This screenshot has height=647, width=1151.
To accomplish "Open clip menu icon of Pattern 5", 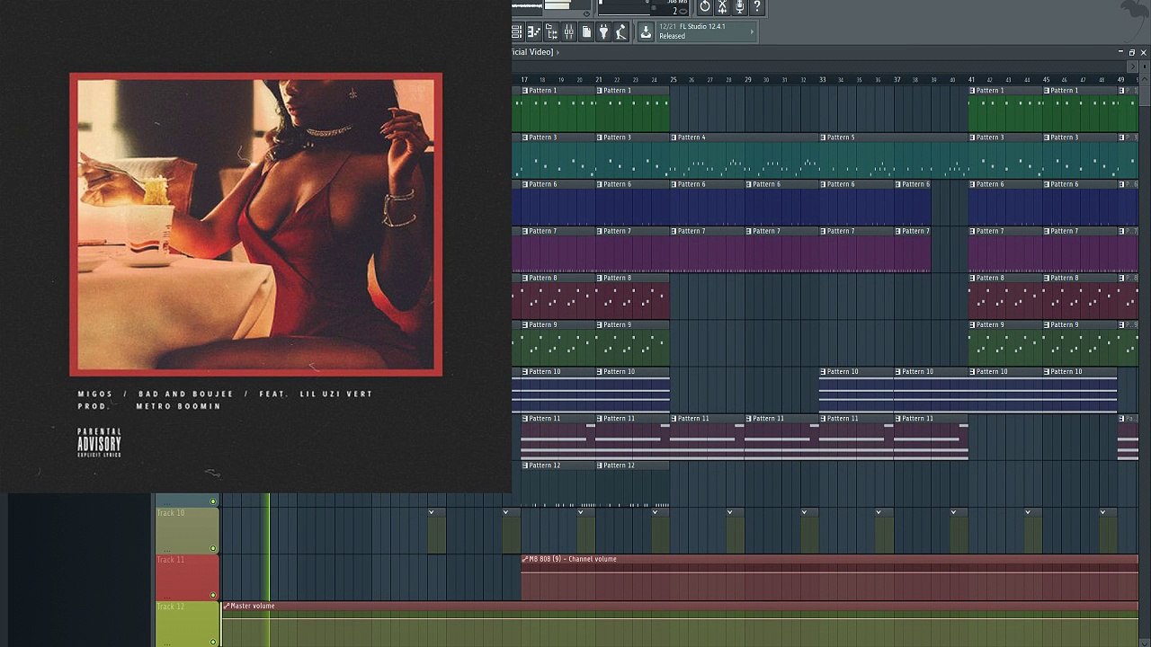I will point(823,137).
